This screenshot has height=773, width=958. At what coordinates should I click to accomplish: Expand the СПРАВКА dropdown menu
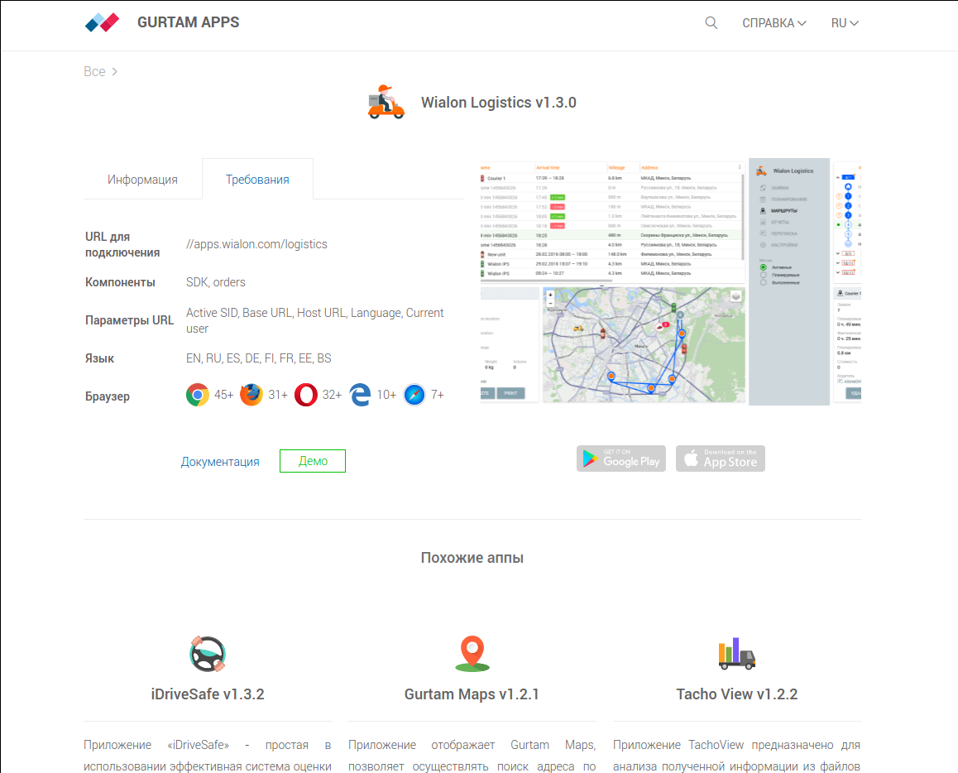[774, 23]
